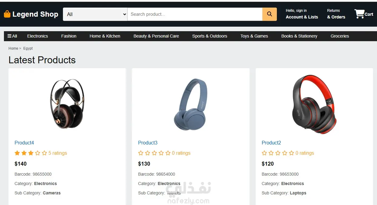Click the blue Sony headphones image
The image size is (377, 205).
click(x=191, y=104)
